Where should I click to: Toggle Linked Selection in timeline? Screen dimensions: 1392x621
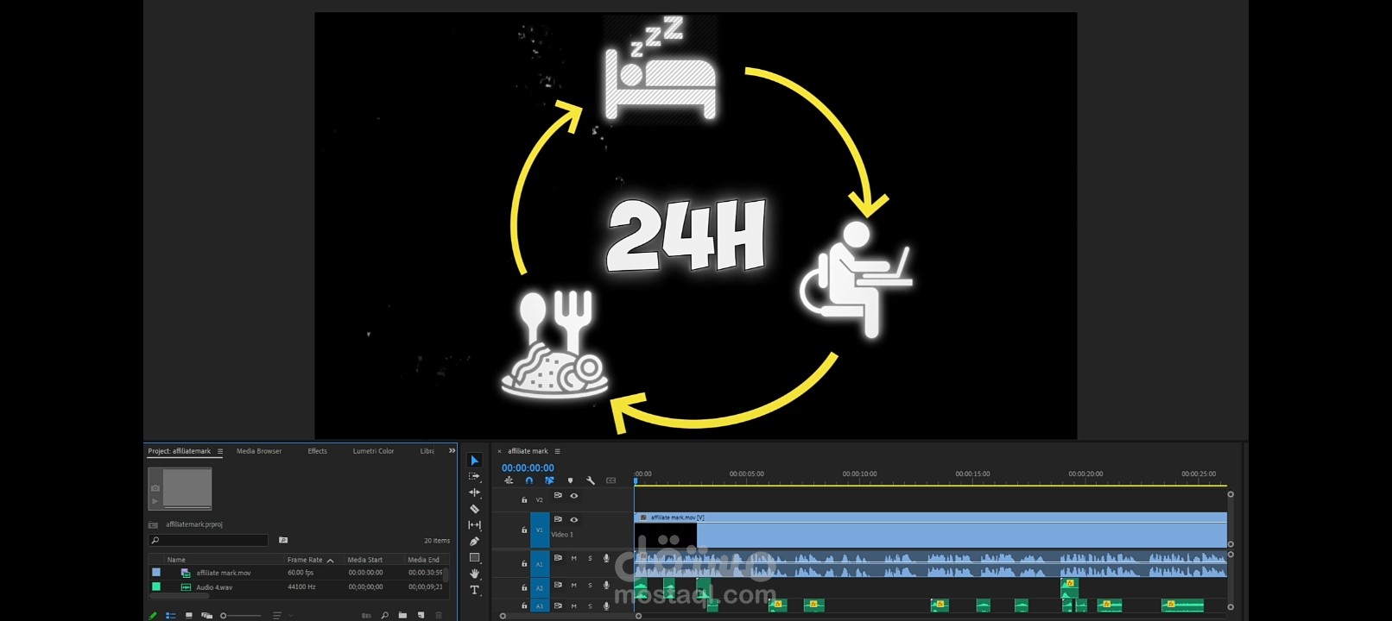549,480
